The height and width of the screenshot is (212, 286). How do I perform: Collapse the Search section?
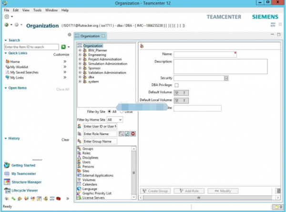(6, 40)
